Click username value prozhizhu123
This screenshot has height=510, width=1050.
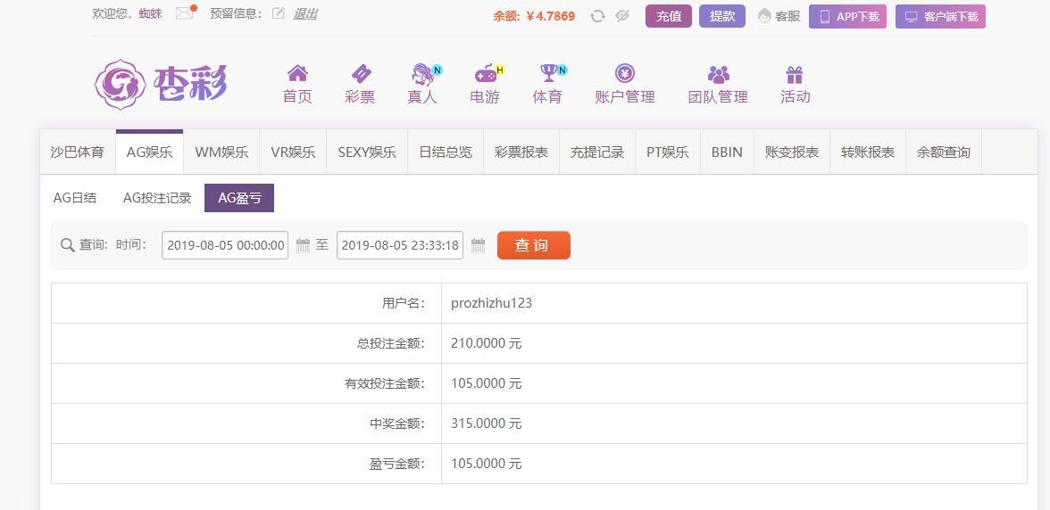[x=491, y=303]
